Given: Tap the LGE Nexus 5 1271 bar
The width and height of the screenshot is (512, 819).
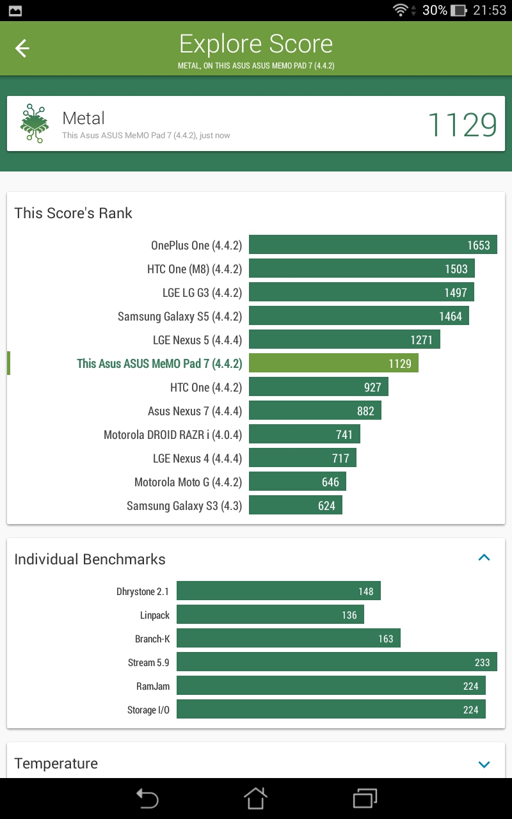Looking at the screenshot, I should point(344,340).
